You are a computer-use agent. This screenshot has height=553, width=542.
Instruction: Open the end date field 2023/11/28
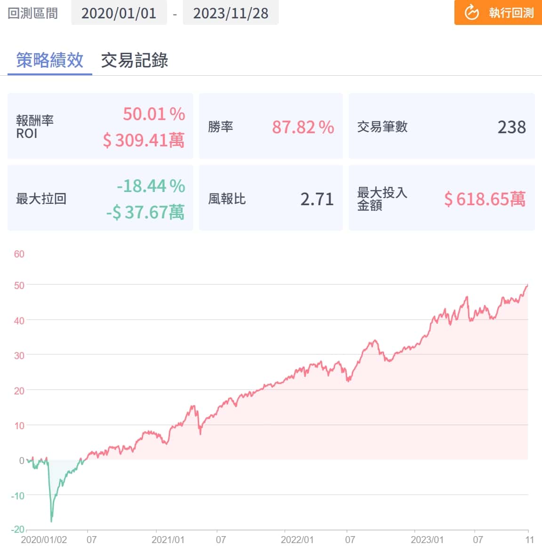pos(230,13)
